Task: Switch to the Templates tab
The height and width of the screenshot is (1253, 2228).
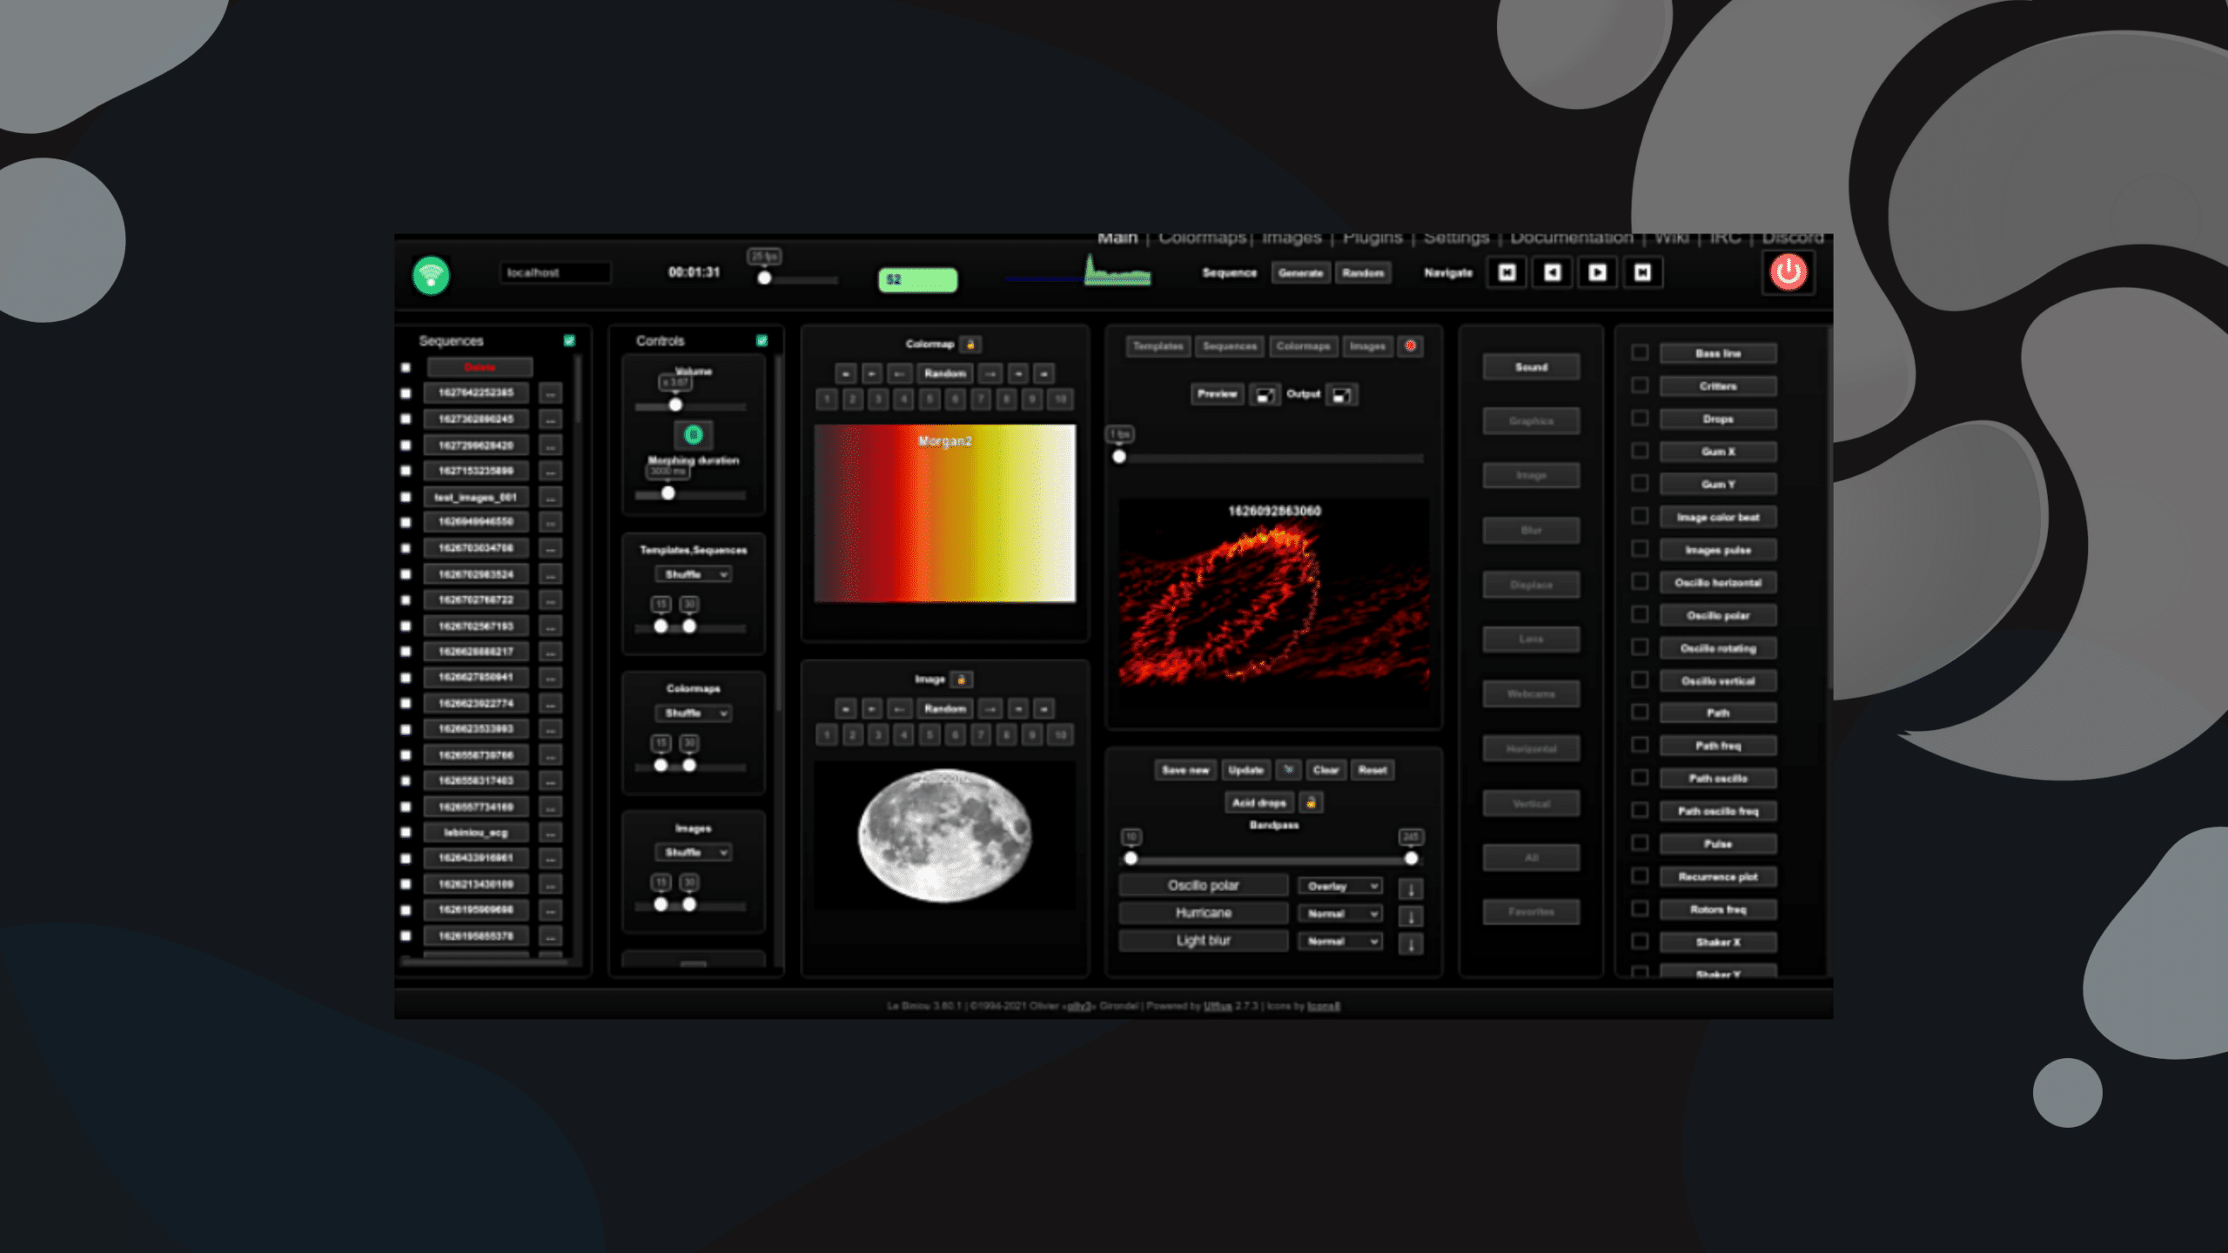Action: 1158,346
